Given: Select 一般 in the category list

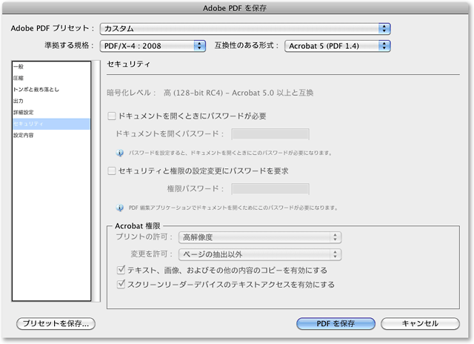Looking at the screenshot, I should click(18, 67).
